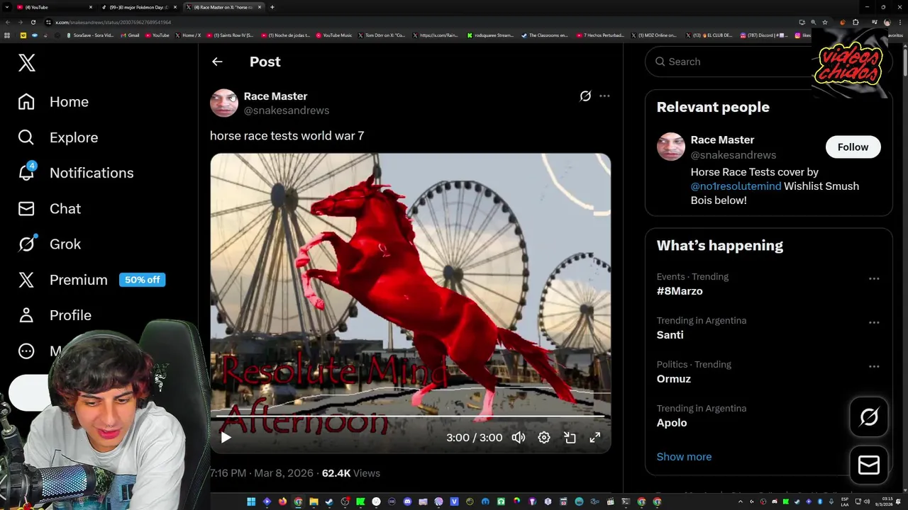Open the YouTube Music bookmark
This screenshot has width=908, height=510.
334,35
